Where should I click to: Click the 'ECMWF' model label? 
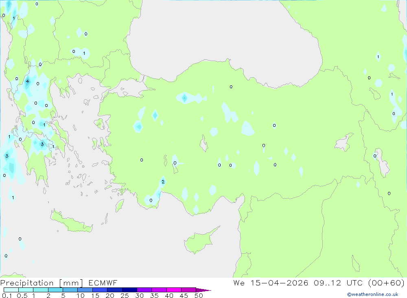[x=103, y=283]
